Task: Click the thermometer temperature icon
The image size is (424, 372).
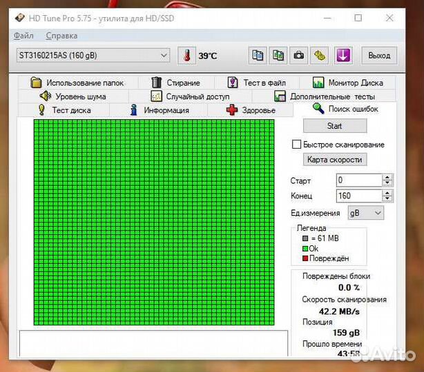Action: 186,56
